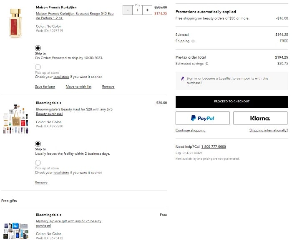This screenshot has width=292, height=248.
Task: Increase quantity with the plus button
Action: (147, 10)
